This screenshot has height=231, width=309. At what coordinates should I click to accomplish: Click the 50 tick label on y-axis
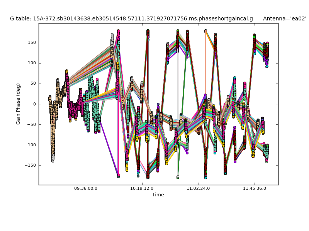pos(33,84)
